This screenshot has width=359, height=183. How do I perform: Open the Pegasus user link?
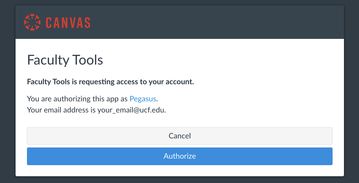[x=143, y=99]
